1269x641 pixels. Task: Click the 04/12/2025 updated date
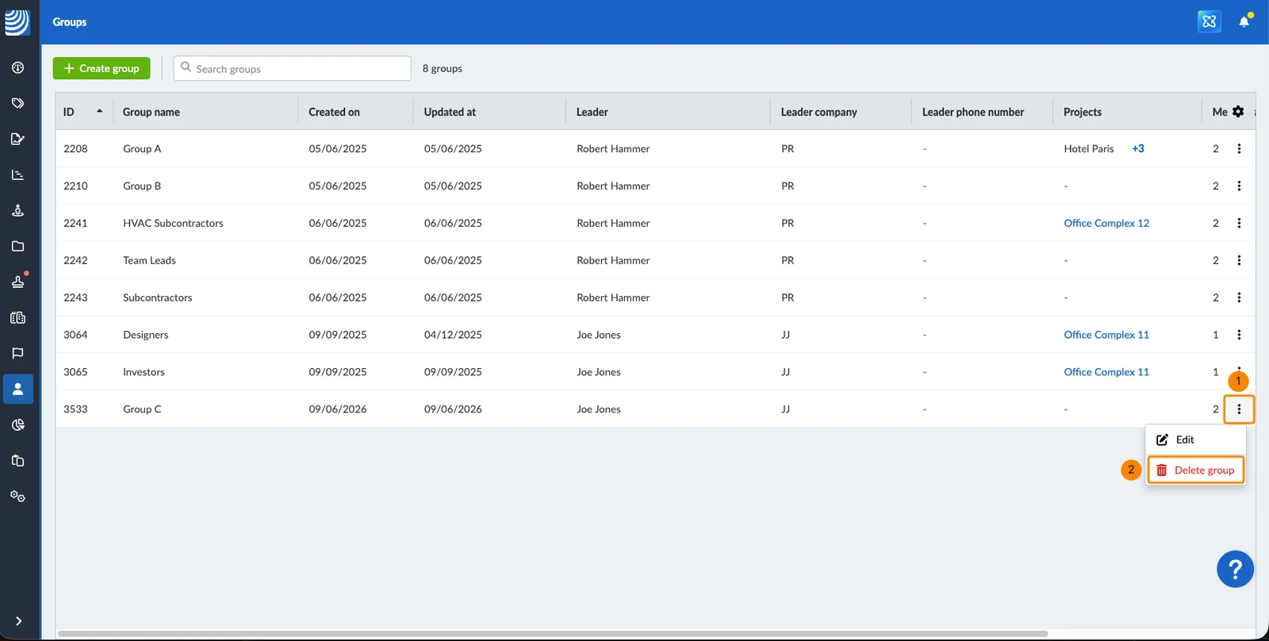pyautogui.click(x=453, y=335)
